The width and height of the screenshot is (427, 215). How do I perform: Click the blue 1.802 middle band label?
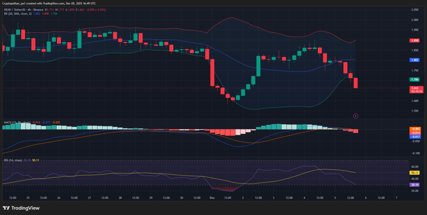pyautogui.click(x=415, y=60)
